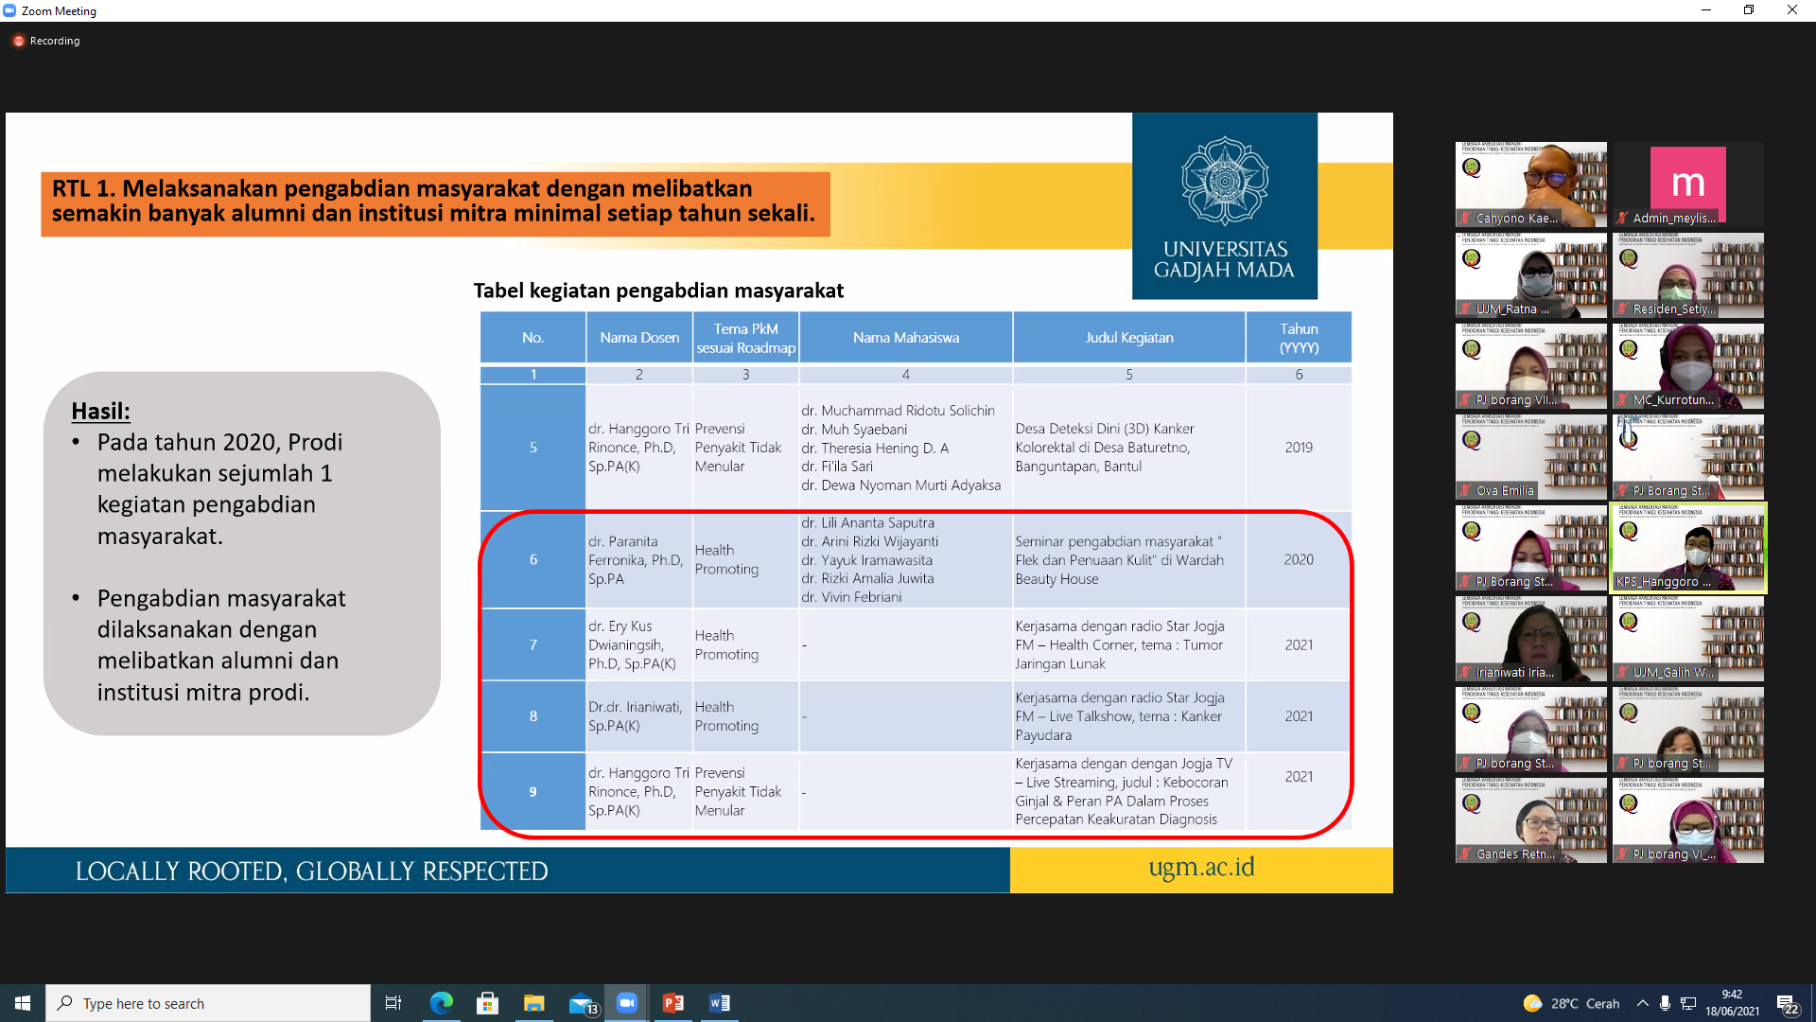1816x1022 pixels.
Task: Click the taskbar search box
Action: 208,1003
